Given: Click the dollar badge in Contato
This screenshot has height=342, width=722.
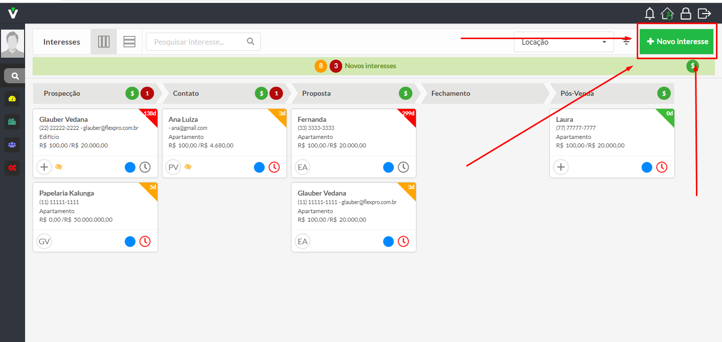Looking at the screenshot, I should (261, 93).
